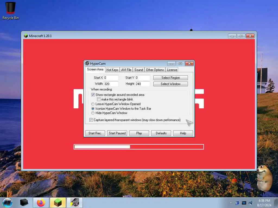The width and height of the screenshot is (278, 208).
Task: Focus the Start X input field
Action: tap(111, 78)
